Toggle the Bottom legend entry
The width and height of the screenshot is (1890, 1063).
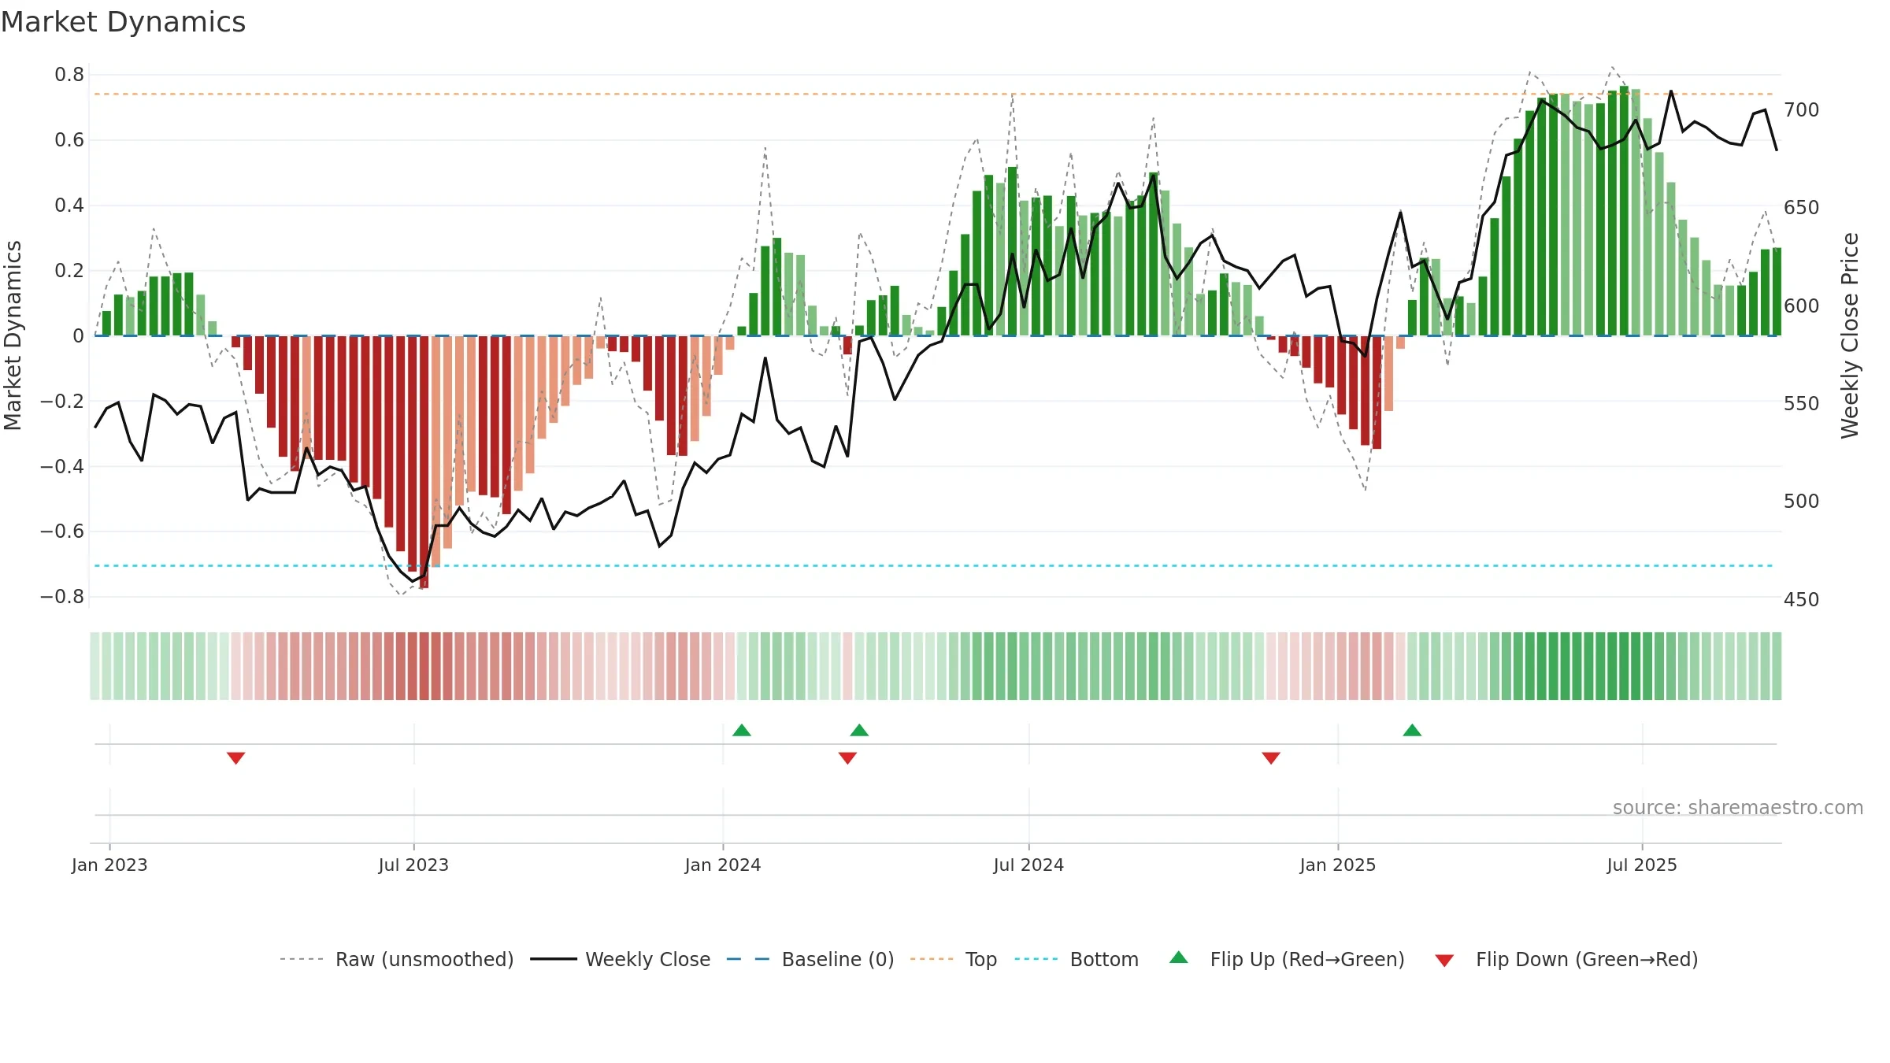click(x=1077, y=959)
